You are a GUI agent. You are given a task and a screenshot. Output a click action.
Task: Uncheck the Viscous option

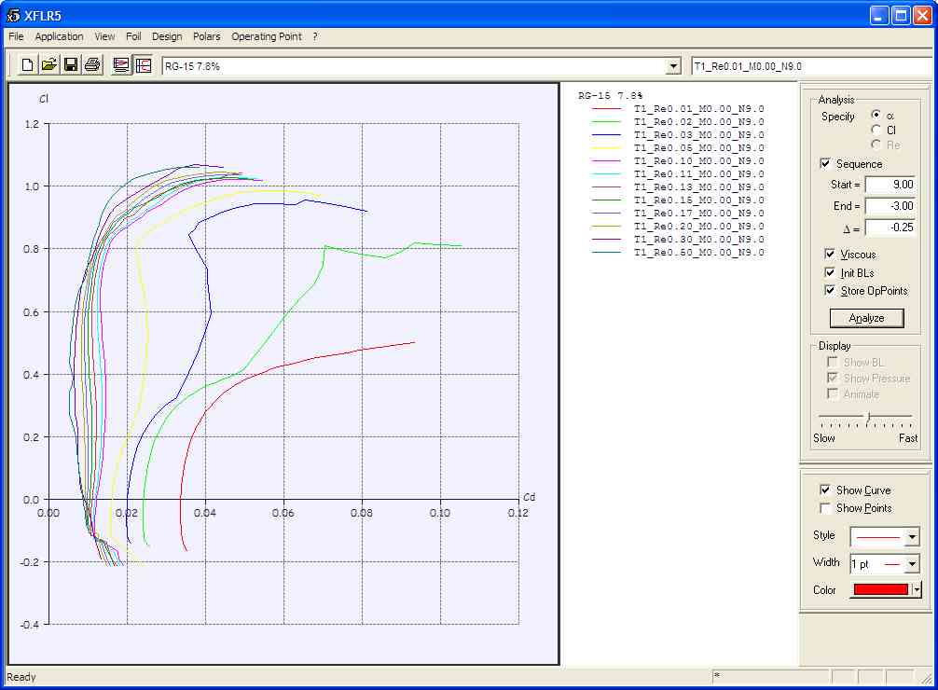pyautogui.click(x=830, y=255)
